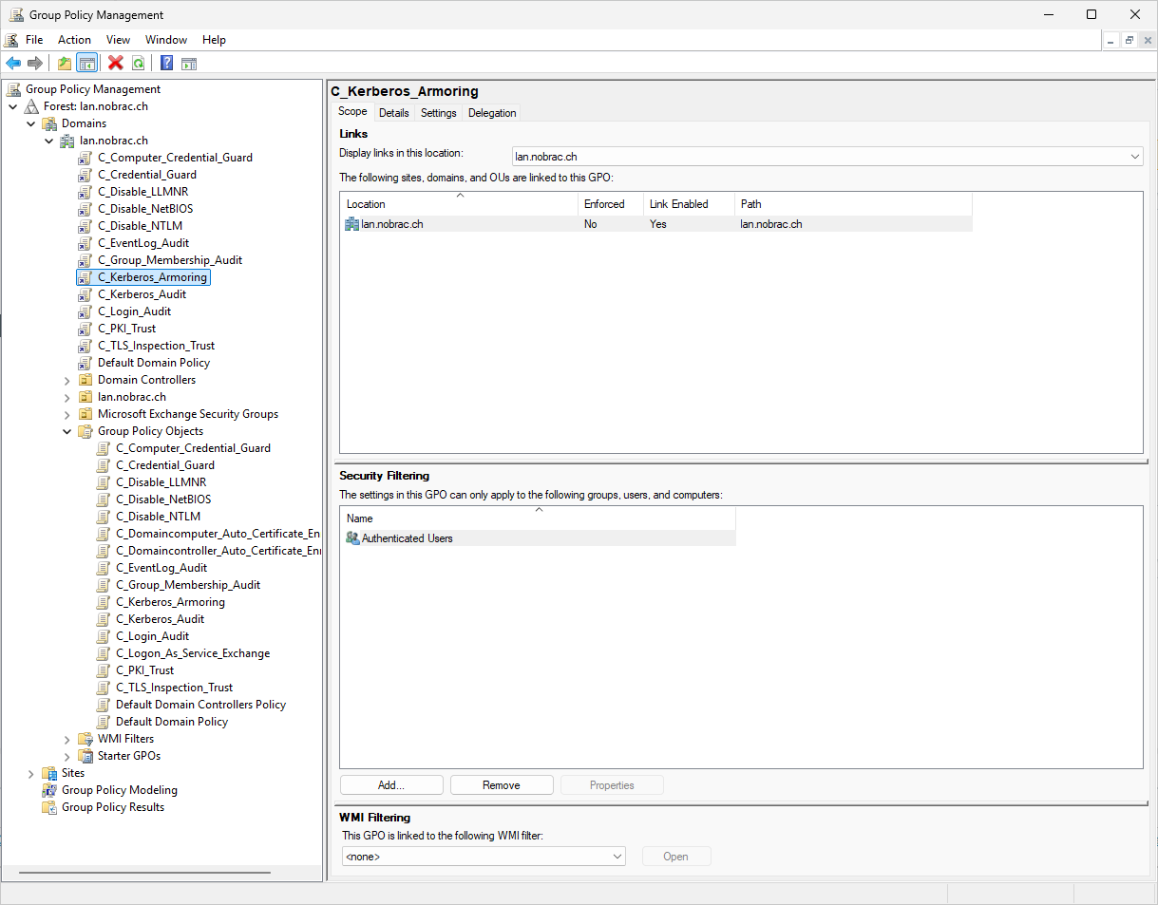Click the WMI Filters folder icon
This screenshot has height=905, width=1158.
pos(86,739)
